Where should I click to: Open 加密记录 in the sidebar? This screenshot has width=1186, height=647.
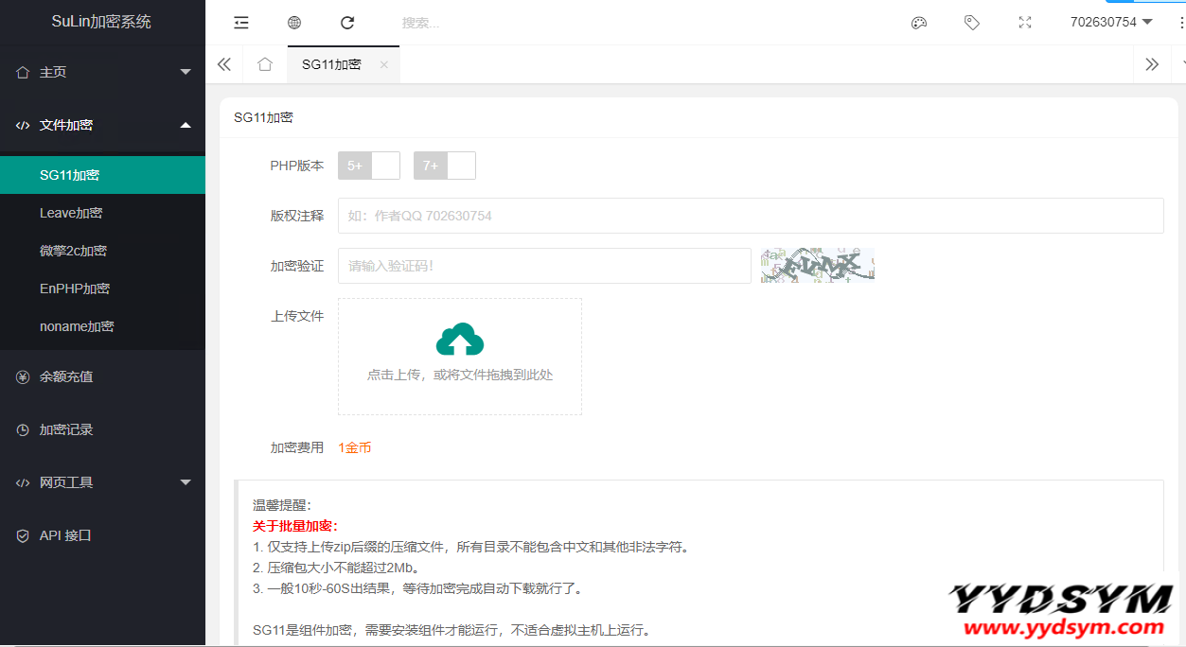pyautogui.click(x=66, y=429)
